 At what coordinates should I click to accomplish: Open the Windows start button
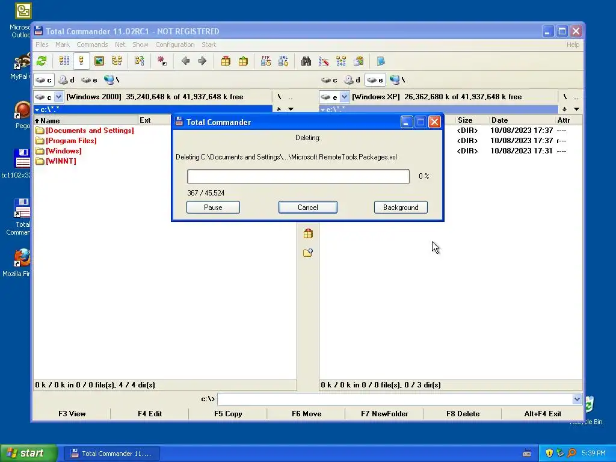[29, 454]
